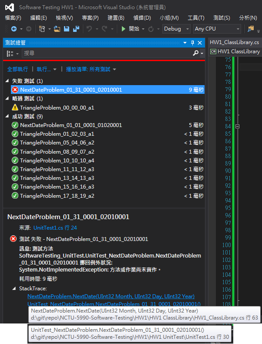The width and height of the screenshot is (262, 344).
Task: Click the Undo arrow icon
Action: (x=89, y=29)
